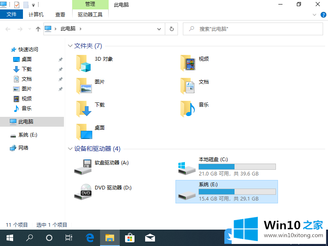The image size is (328, 246).
Task: Click the back navigation arrow
Action: [8, 29]
